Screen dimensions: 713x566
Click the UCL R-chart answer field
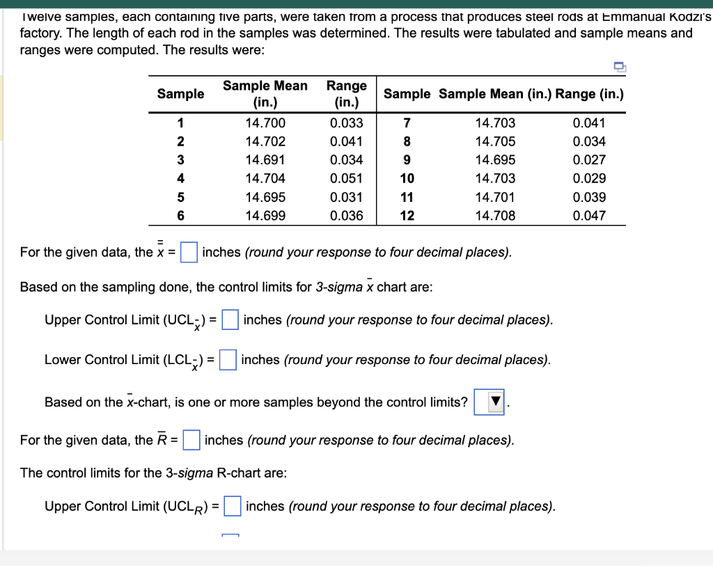pyautogui.click(x=233, y=506)
